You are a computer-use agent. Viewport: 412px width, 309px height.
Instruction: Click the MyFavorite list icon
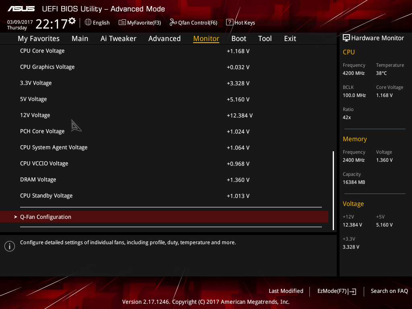(x=122, y=23)
